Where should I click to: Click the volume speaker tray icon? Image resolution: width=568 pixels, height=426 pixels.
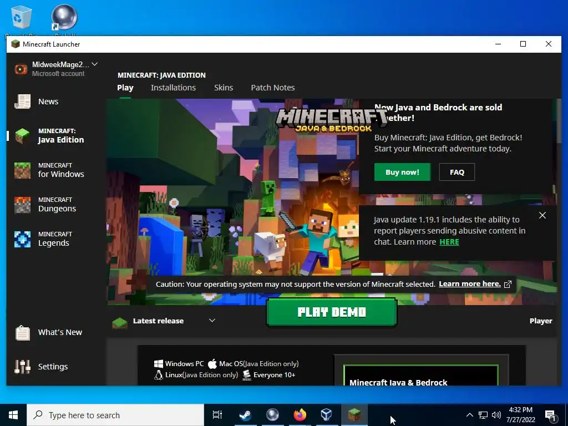(x=496, y=415)
